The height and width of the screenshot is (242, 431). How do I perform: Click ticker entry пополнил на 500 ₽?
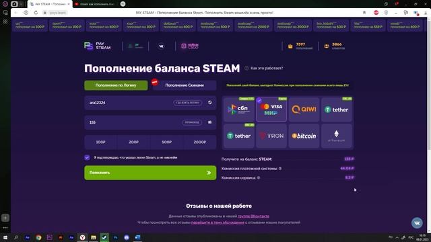pyautogui.click(x=215, y=26)
